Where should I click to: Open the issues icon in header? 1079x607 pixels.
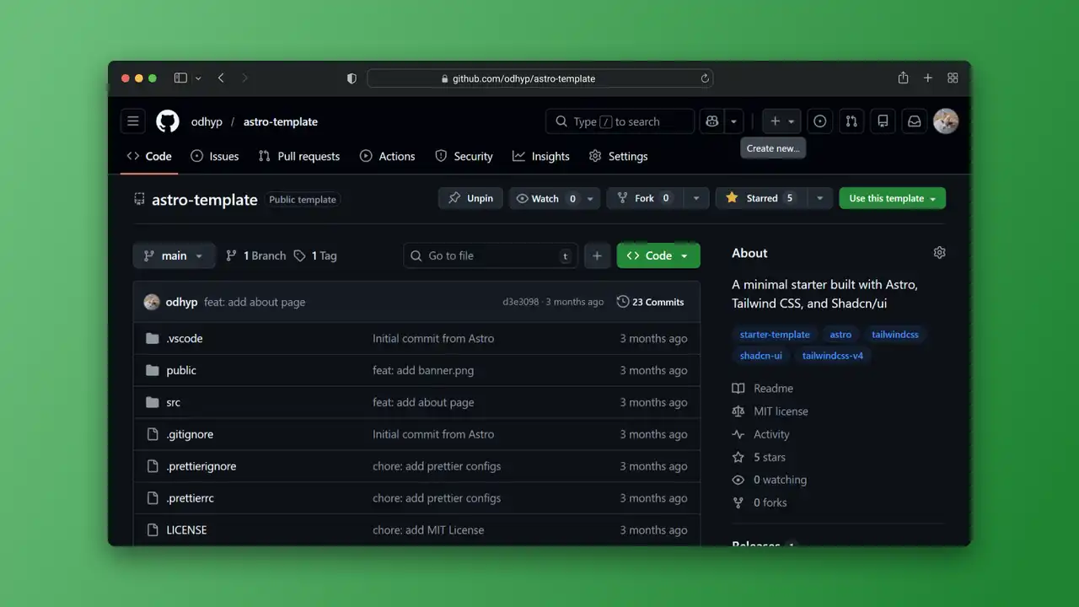tap(819, 121)
